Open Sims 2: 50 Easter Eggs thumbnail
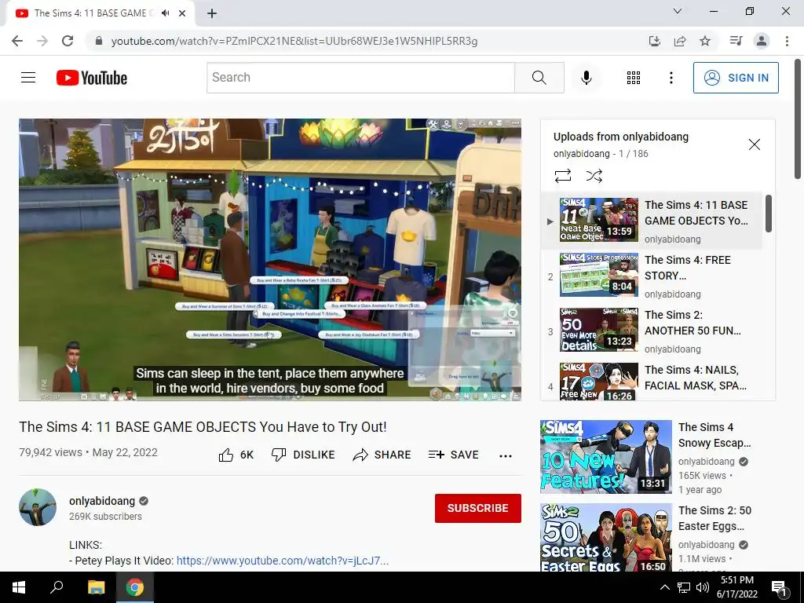804x603 pixels. coord(605,537)
